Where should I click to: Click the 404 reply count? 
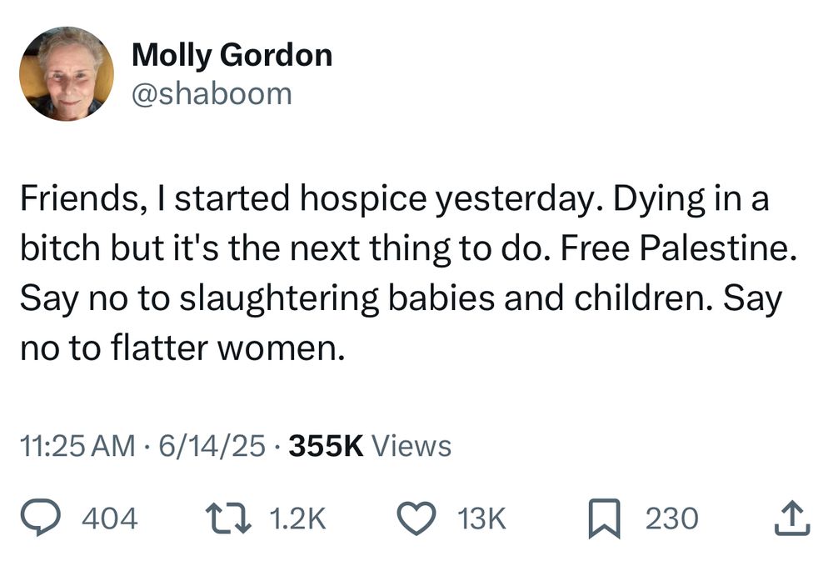click(x=111, y=518)
